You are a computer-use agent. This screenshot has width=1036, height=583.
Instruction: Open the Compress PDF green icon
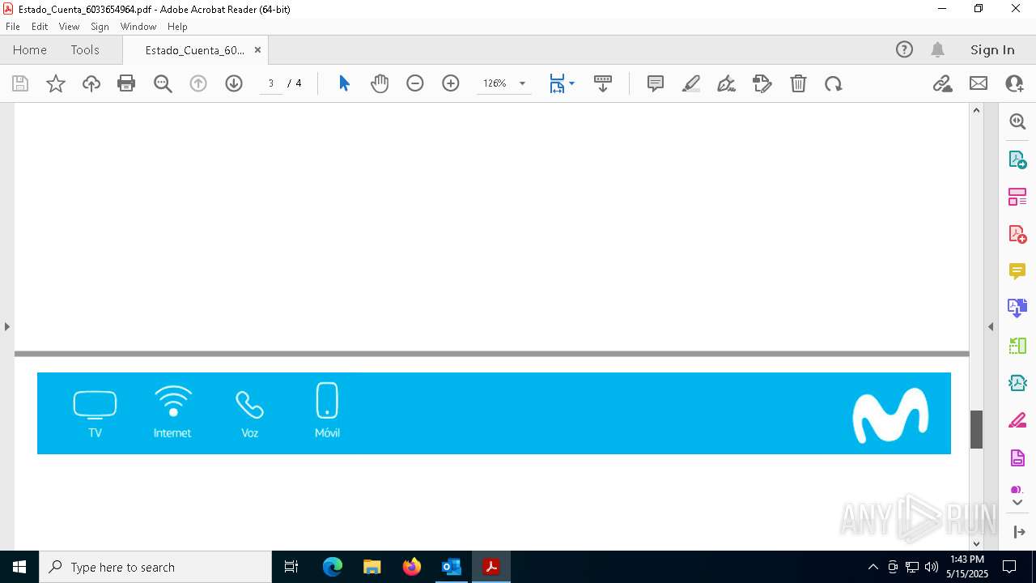click(1017, 346)
